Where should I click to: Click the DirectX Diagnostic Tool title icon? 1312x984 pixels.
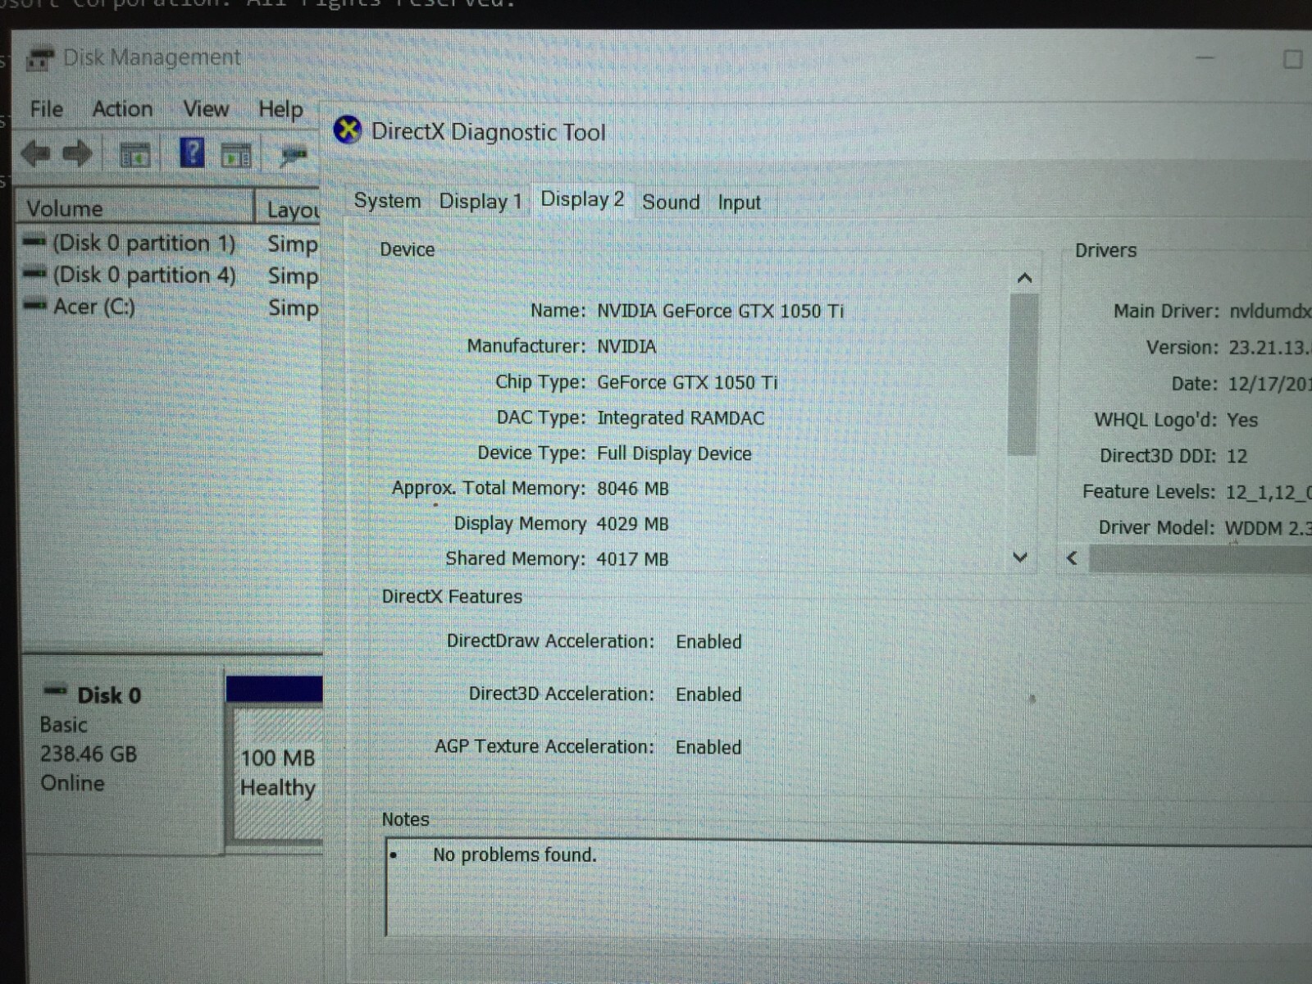[348, 130]
